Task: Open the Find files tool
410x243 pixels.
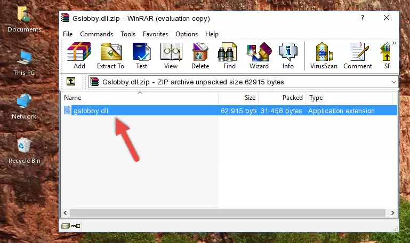Action: (x=229, y=56)
